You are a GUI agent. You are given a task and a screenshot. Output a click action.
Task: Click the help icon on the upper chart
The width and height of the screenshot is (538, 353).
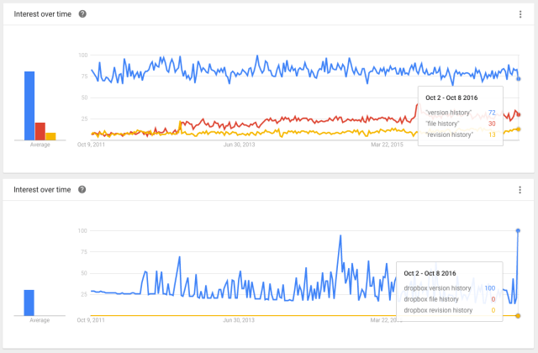click(x=82, y=15)
